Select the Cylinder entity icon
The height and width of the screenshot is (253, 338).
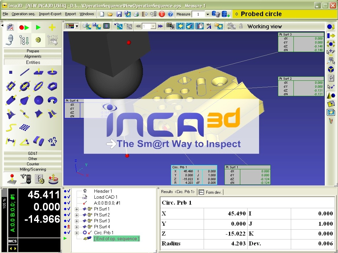[11, 100]
